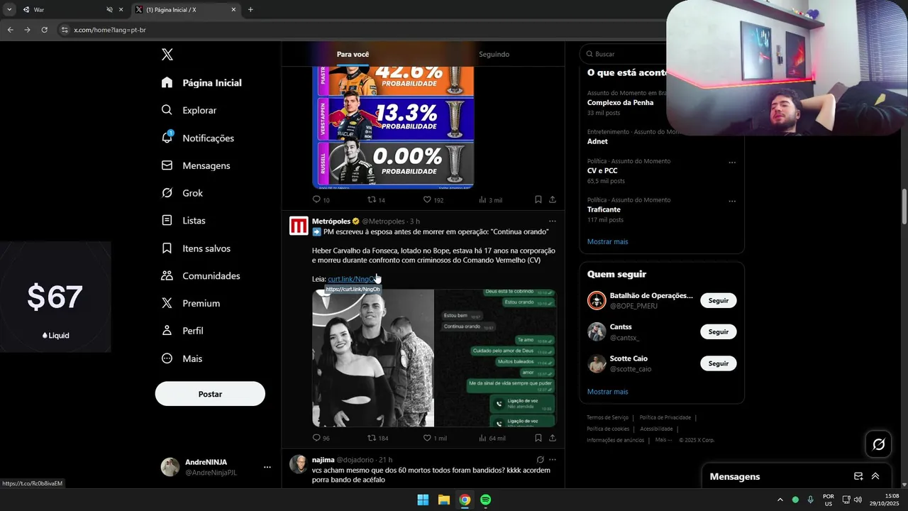
Task: Repost the F1 probability post with 14 reposts
Action: click(x=372, y=200)
